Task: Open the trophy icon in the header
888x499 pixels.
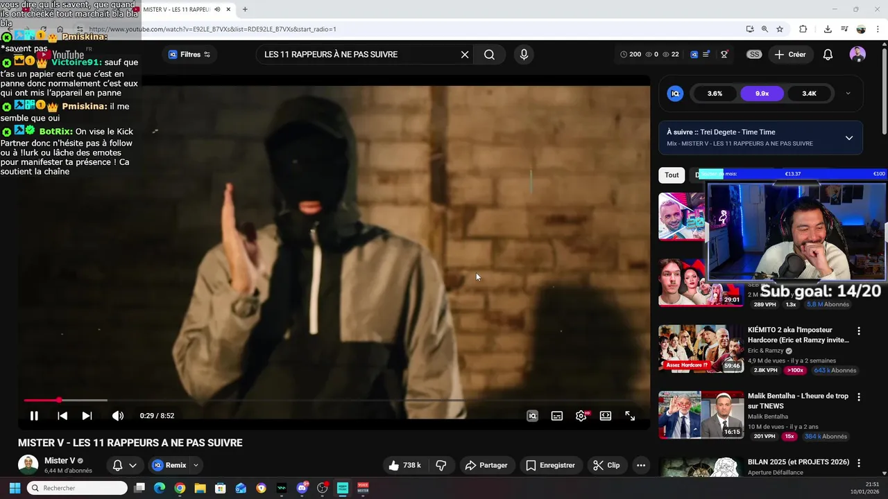Action: [x=724, y=55]
